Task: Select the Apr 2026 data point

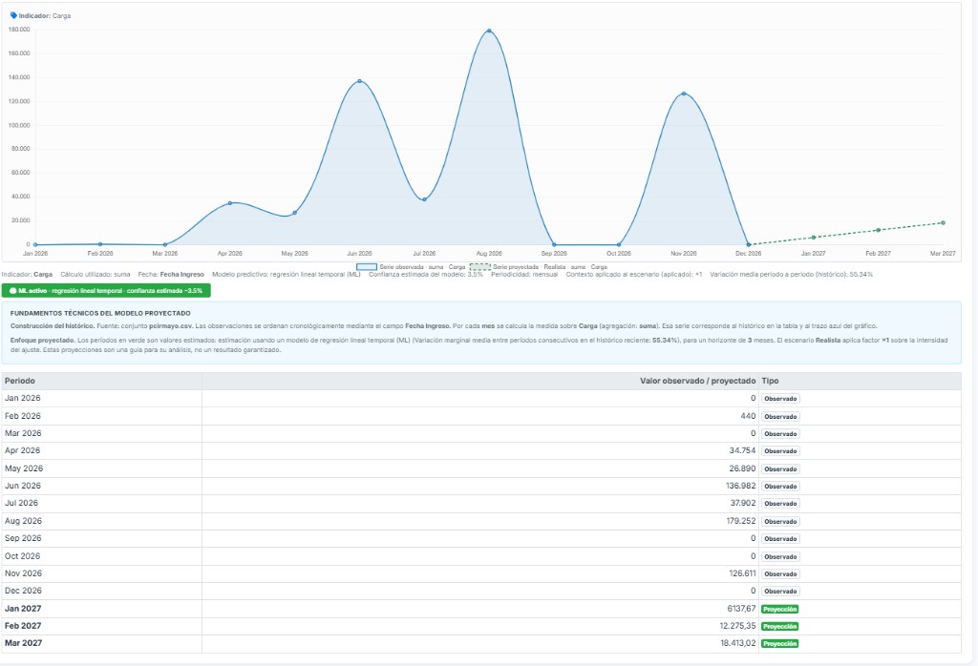Action: 229,203
